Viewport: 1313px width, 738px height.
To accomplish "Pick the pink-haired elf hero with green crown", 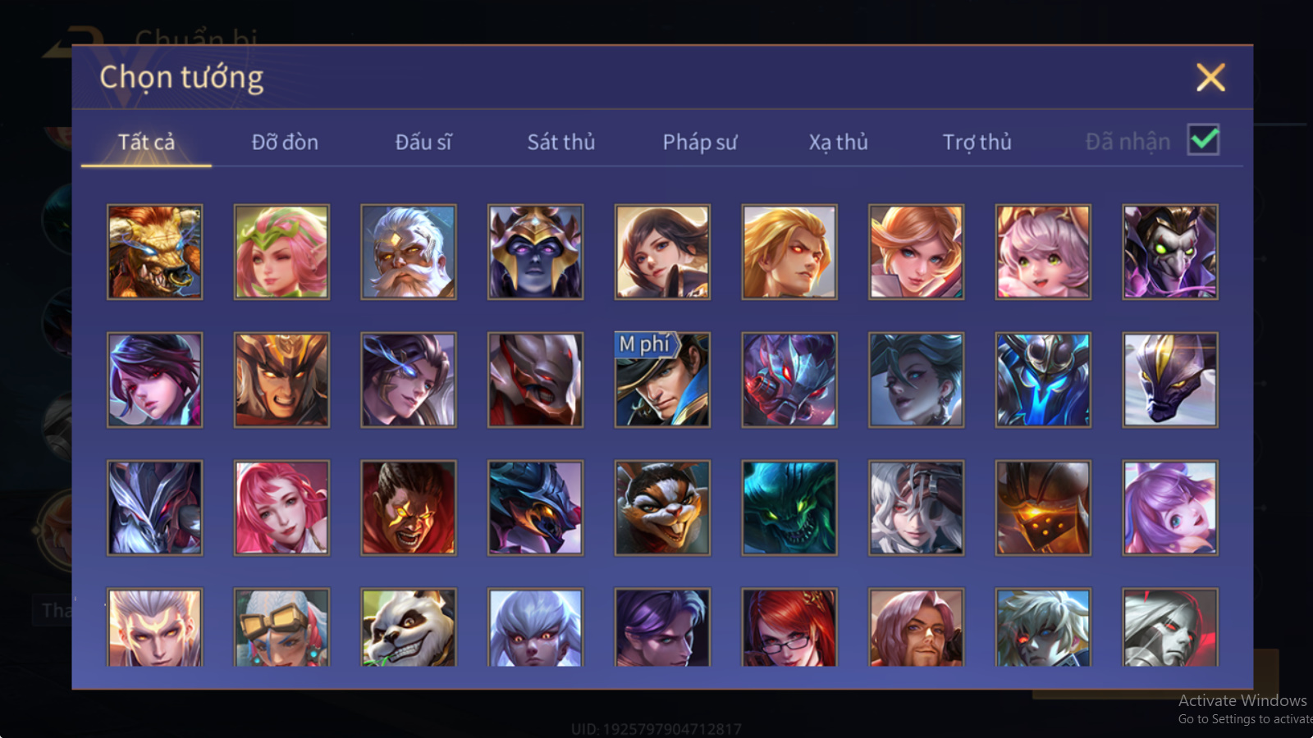I will tap(281, 252).
